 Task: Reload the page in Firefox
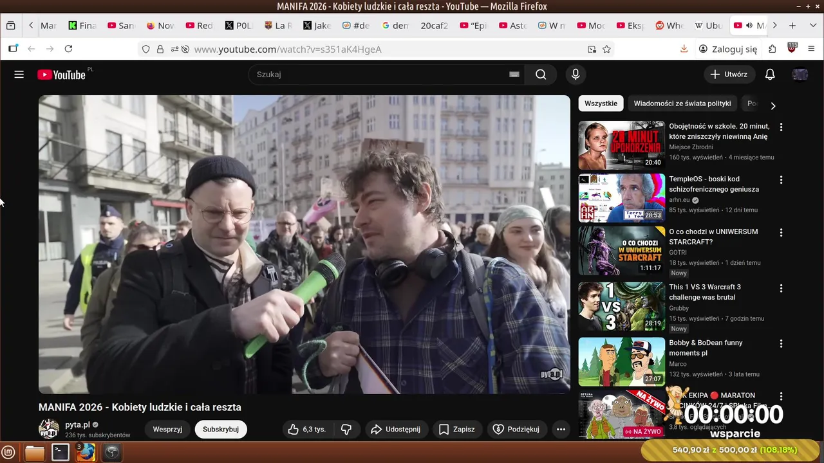tap(68, 49)
